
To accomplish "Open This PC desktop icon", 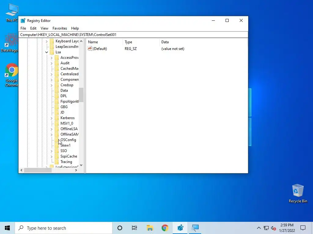I will (12, 12).
